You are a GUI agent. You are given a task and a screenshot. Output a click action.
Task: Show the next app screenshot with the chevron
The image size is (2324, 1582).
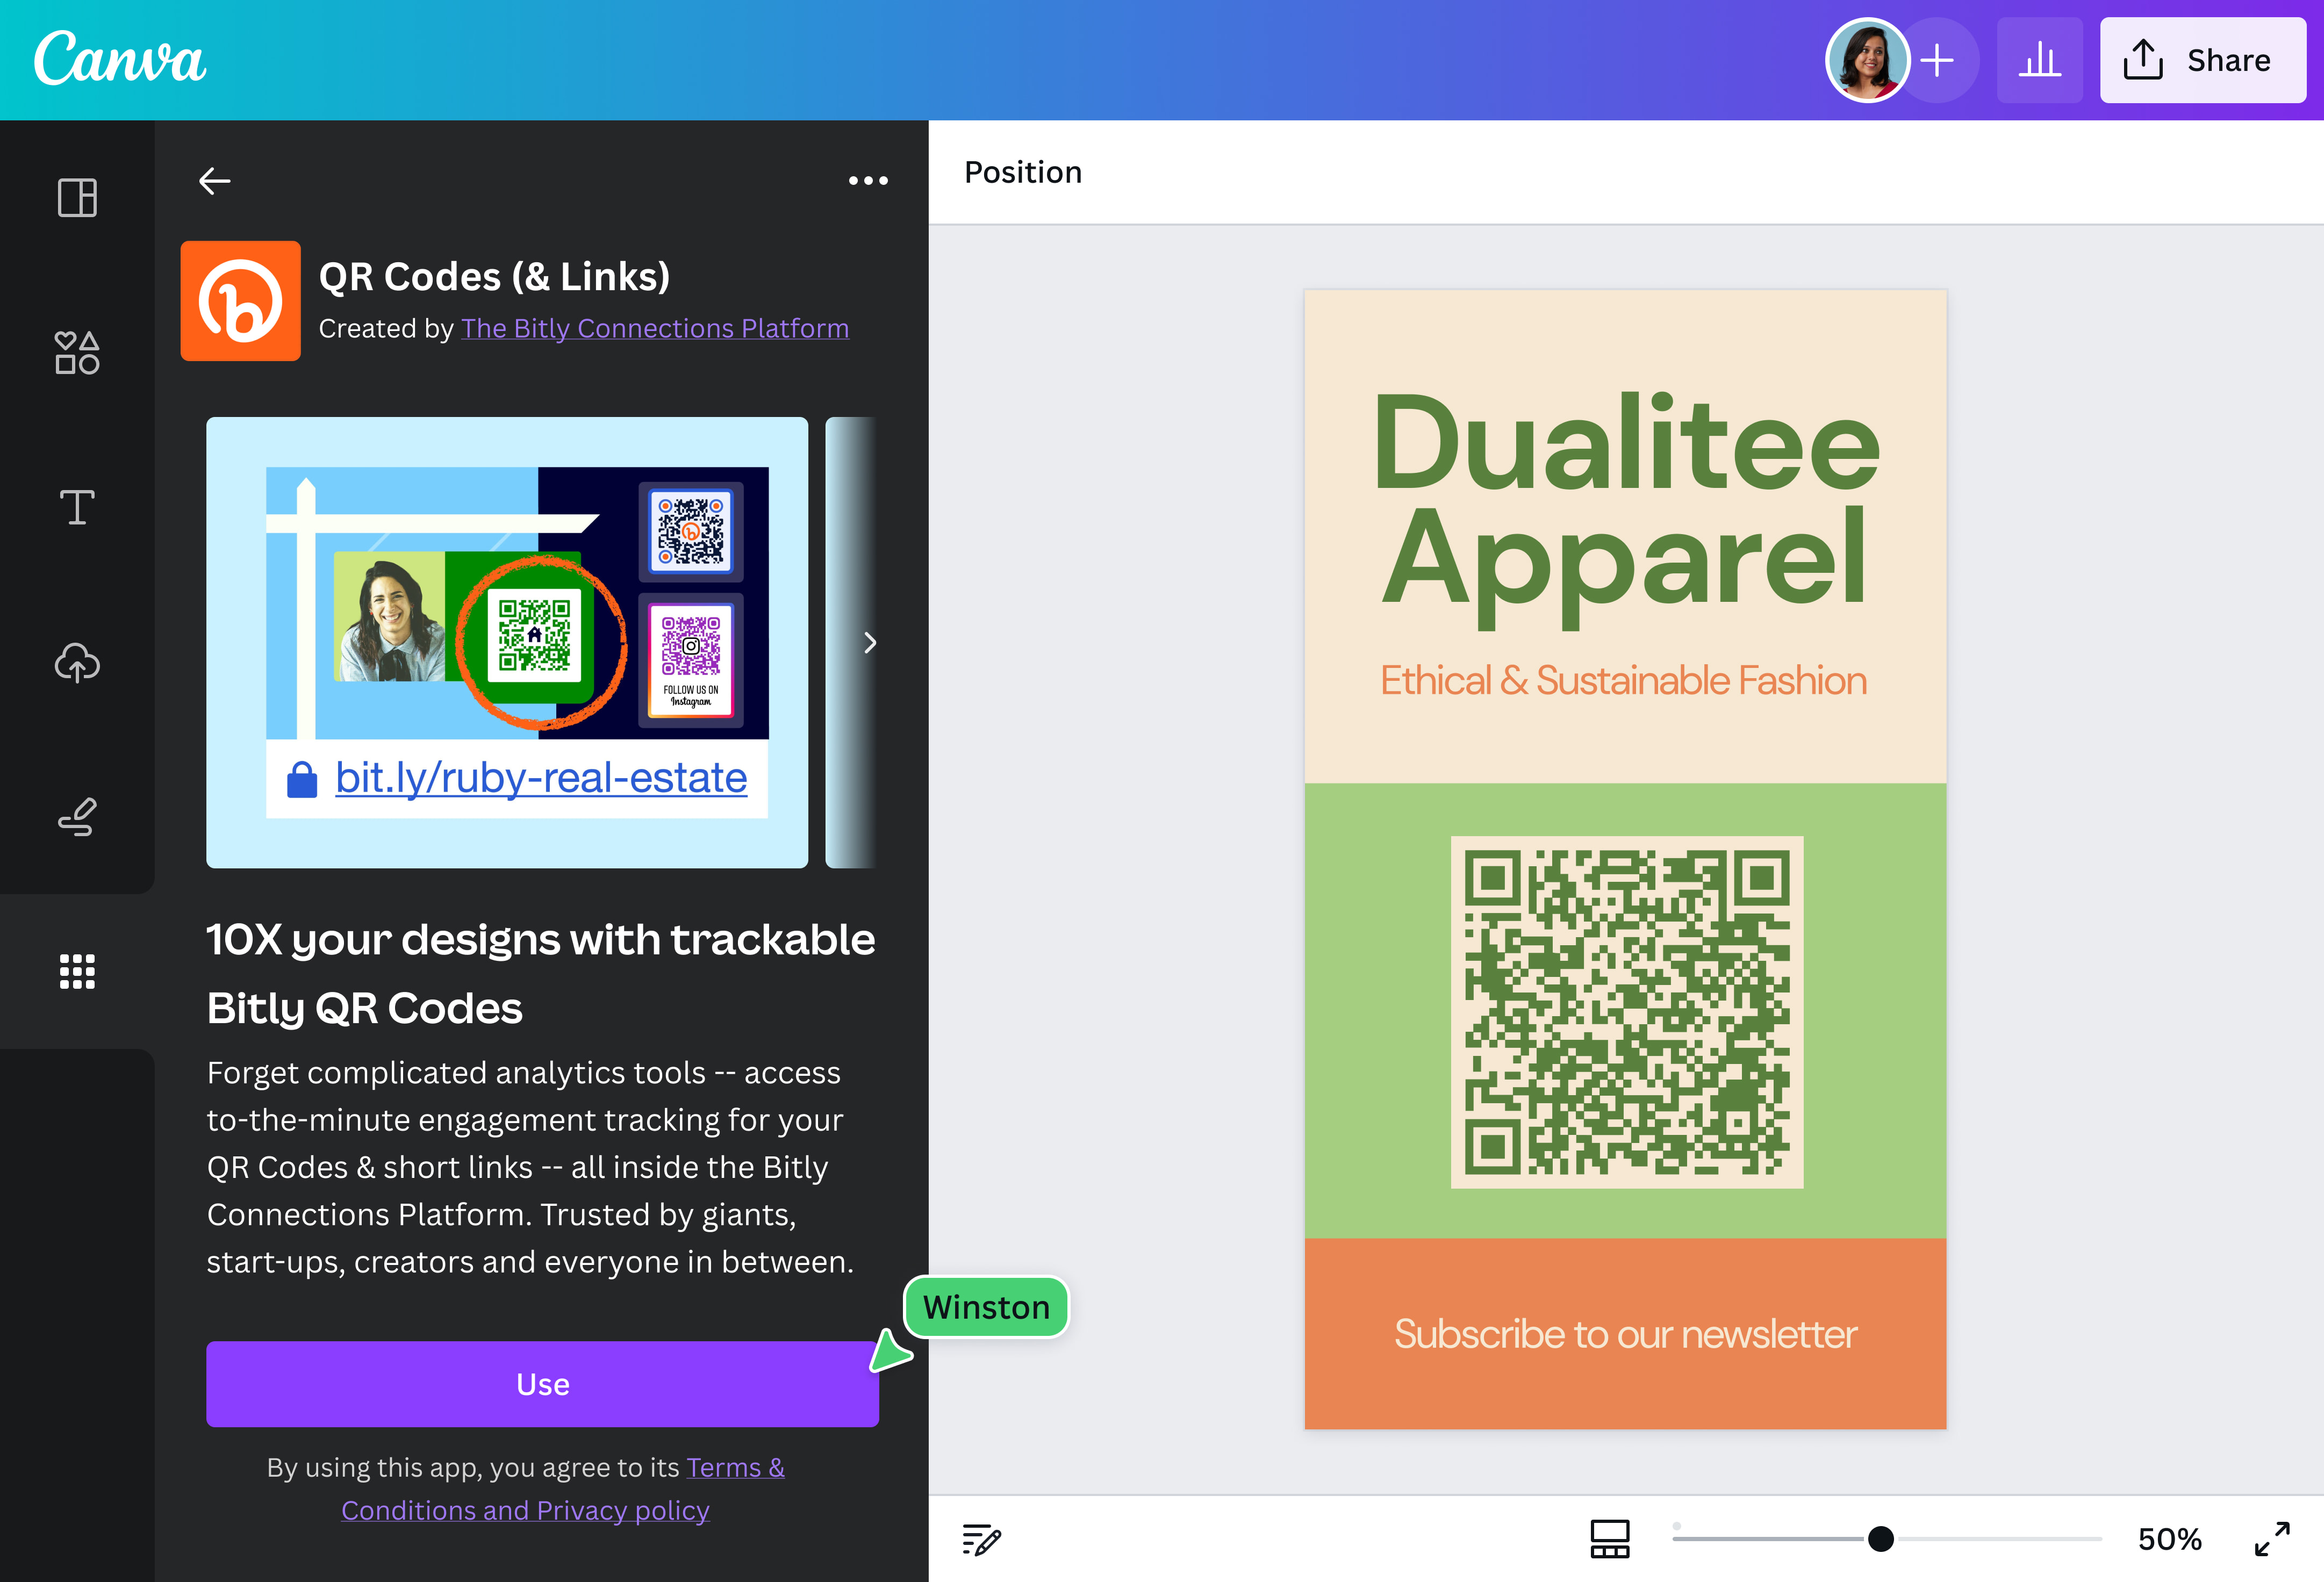869,643
